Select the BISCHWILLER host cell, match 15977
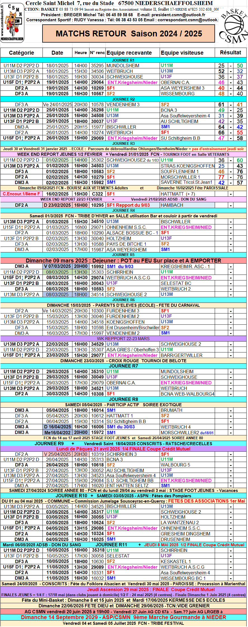Image resolution: width=248 pixels, height=627 pixels. point(133,127)
